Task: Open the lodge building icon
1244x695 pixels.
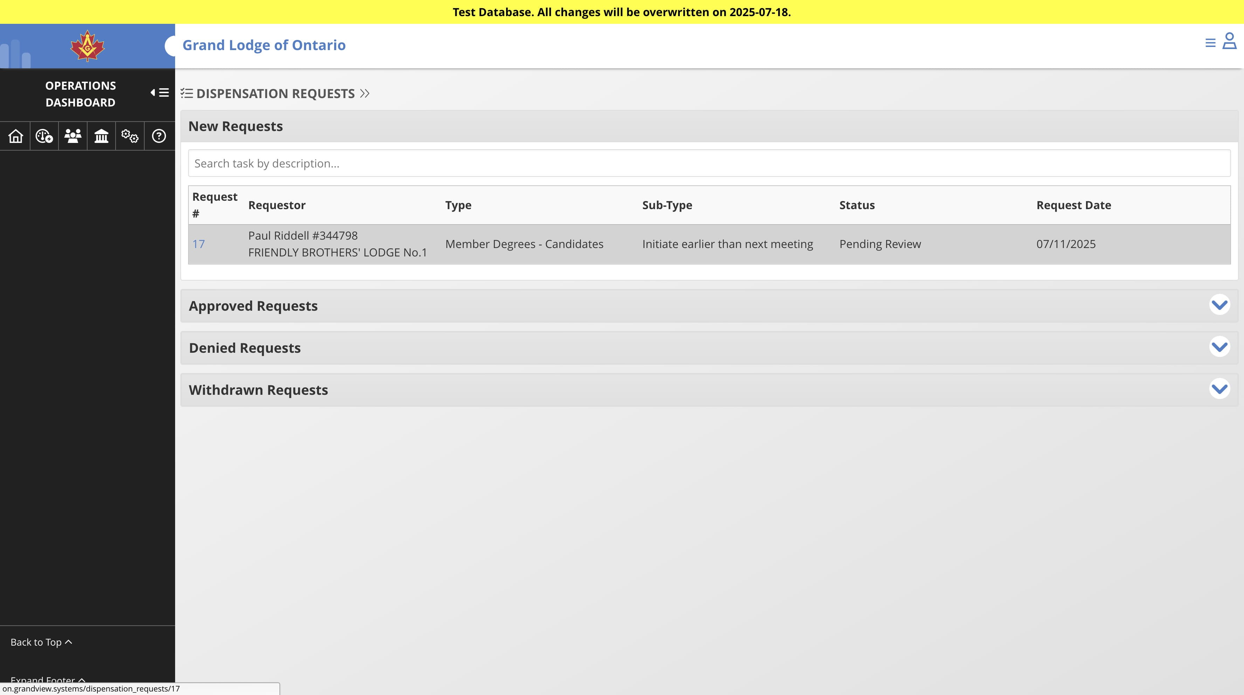Action: click(x=102, y=136)
